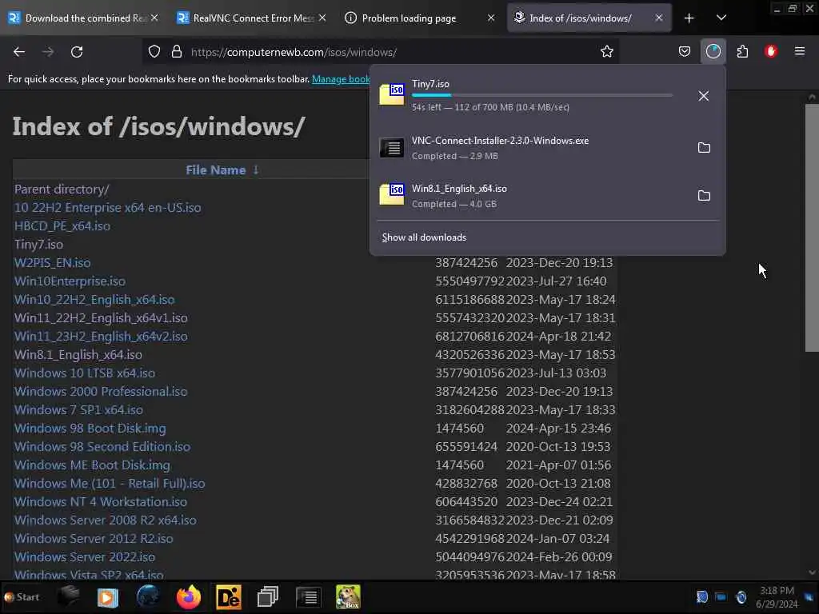The width and height of the screenshot is (819, 614).
Task: Click Windows 7 SP1 x64.iso
Action: click(79, 410)
